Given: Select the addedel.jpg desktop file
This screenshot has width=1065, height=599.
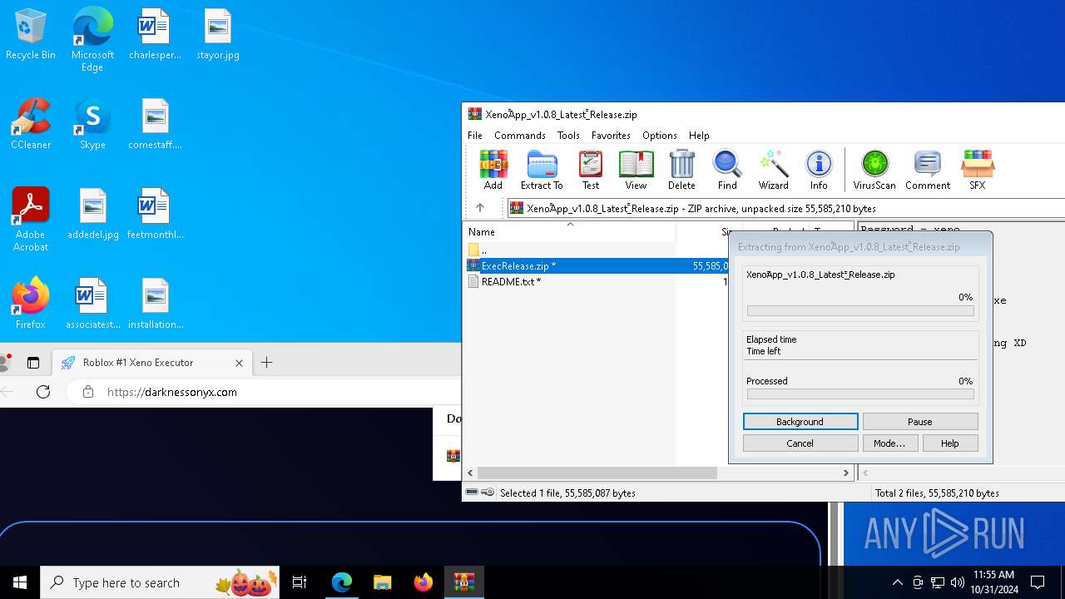Looking at the screenshot, I should click(x=93, y=215).
